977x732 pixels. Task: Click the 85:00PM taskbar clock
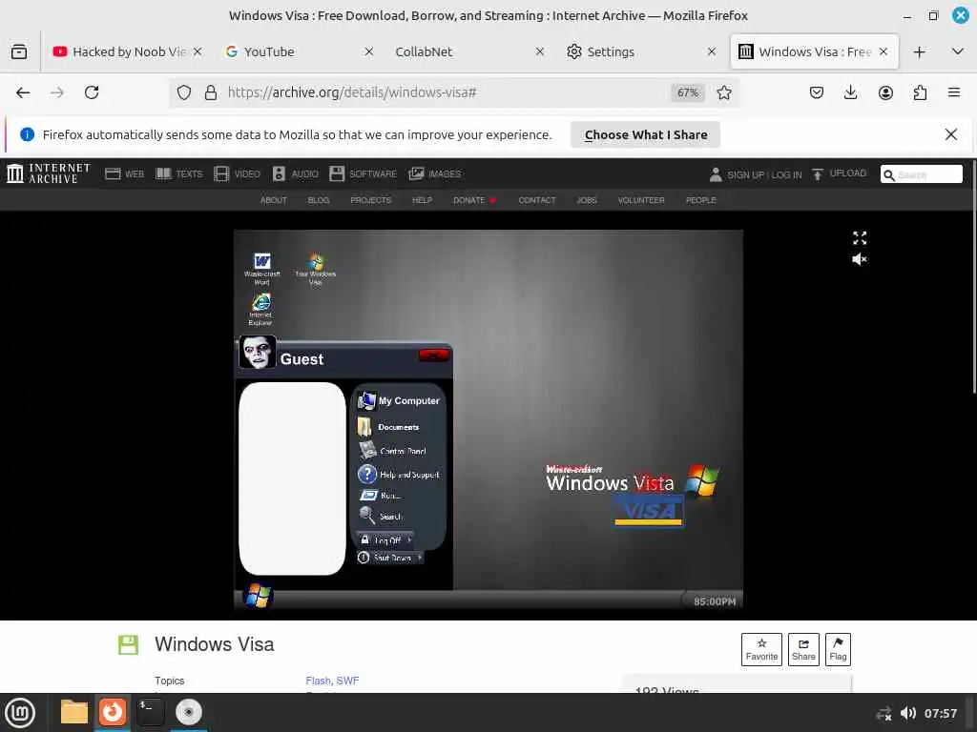pyautogui.click(x=715, y=601)
